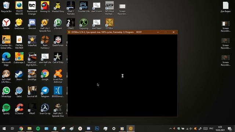Viewport: 235px width, 132px height.
Task: Select the Safari desktop shortcut
Action: click(19, 92)
